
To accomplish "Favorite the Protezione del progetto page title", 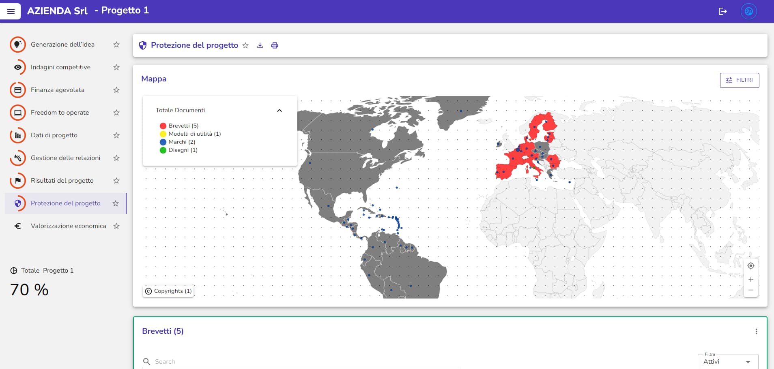I will (245, 45).
